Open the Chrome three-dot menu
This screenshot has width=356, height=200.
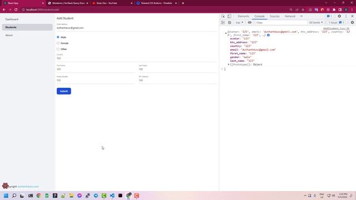352,10
